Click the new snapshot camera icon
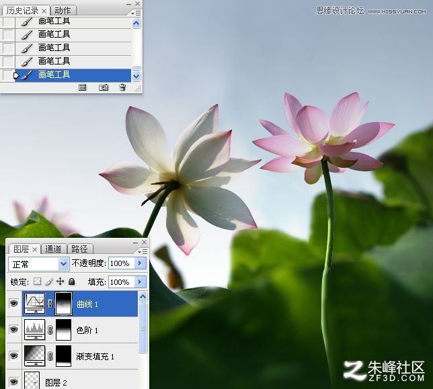Viewport: 433px width, 389px height. pos(104,87)
